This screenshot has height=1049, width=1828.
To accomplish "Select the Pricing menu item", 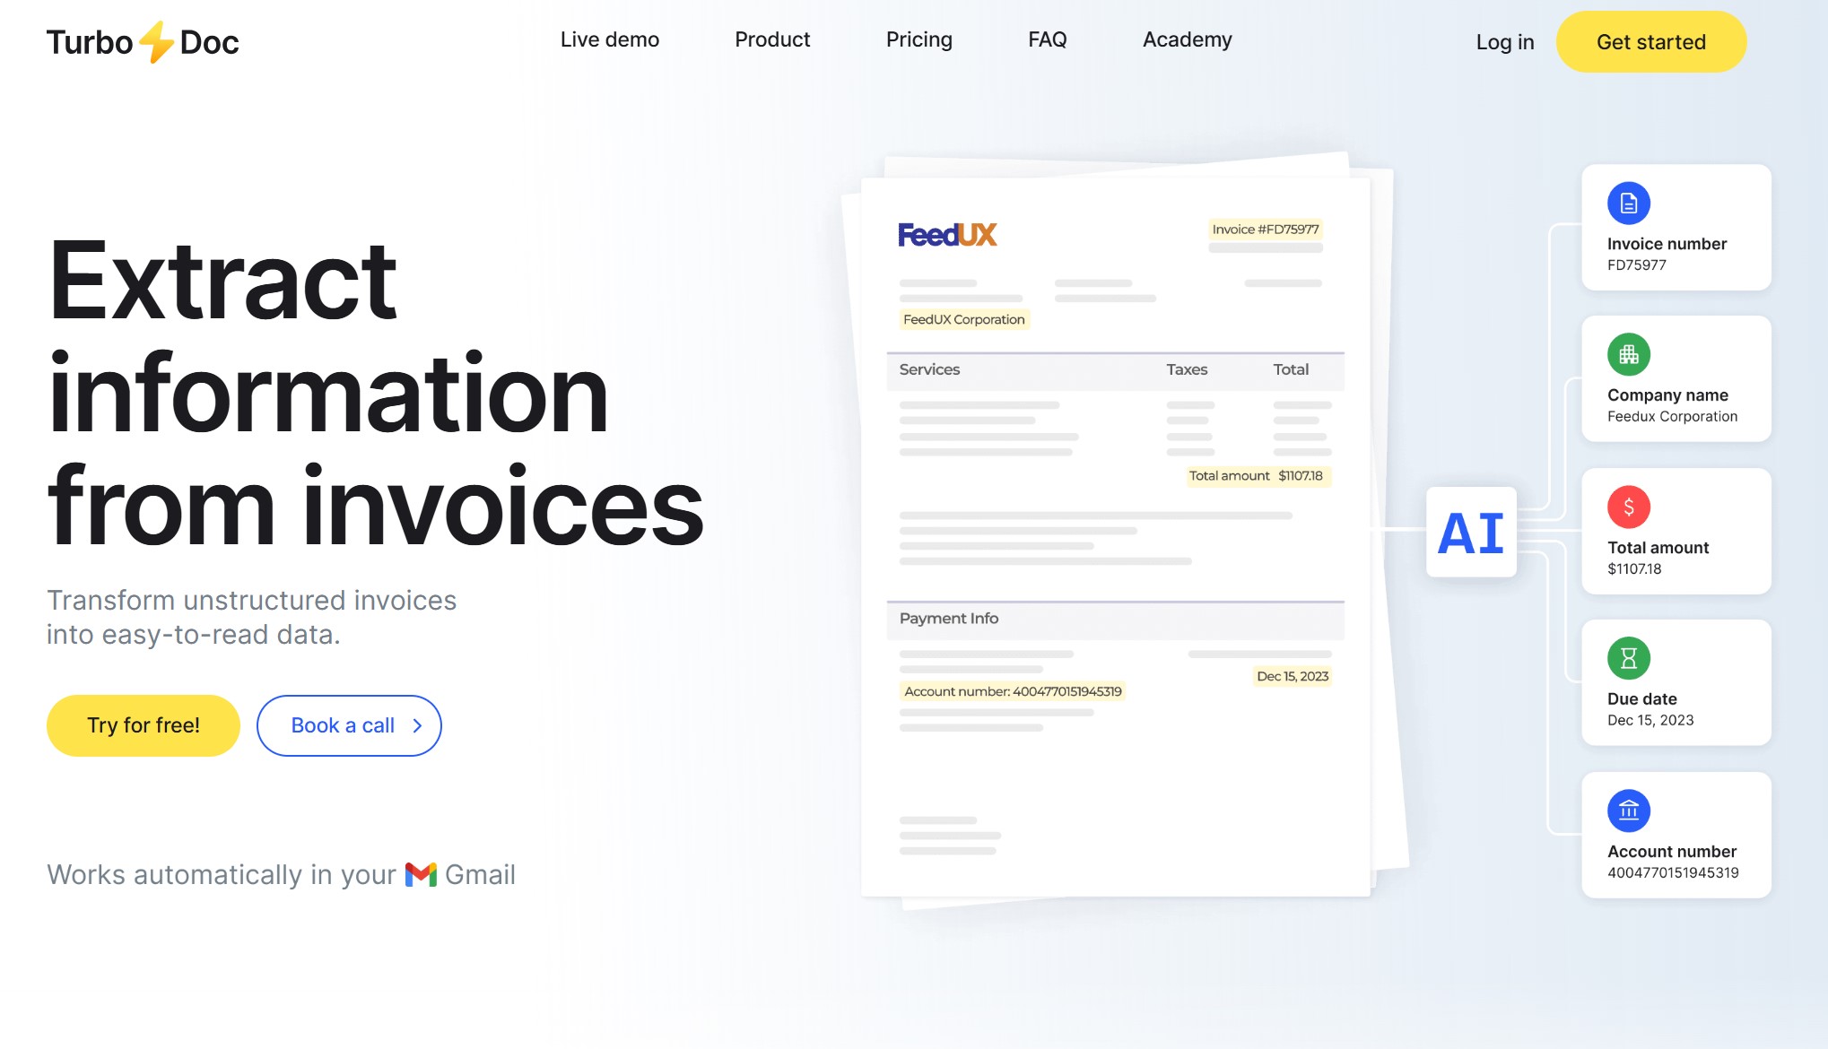I will click(920, 40).
